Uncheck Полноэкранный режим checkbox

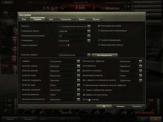99,26
